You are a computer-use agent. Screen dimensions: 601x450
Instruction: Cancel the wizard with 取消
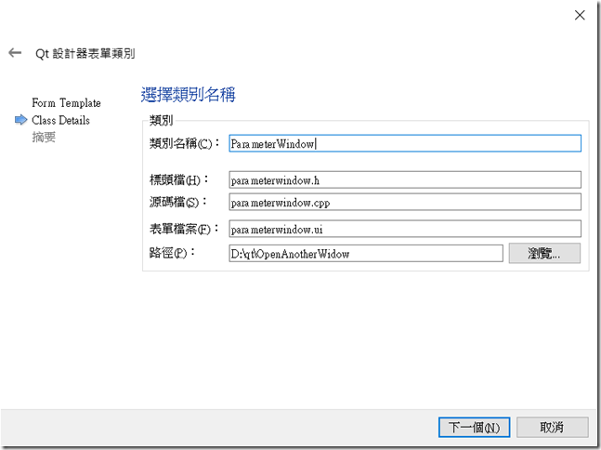pos(553,427)
